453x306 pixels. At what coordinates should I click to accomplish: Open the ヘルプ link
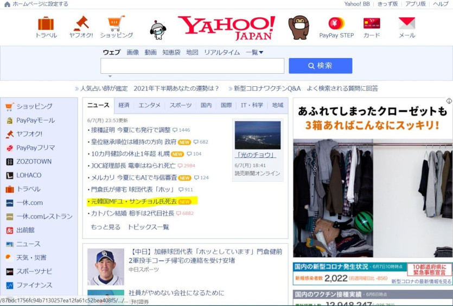tap(441, 4)
